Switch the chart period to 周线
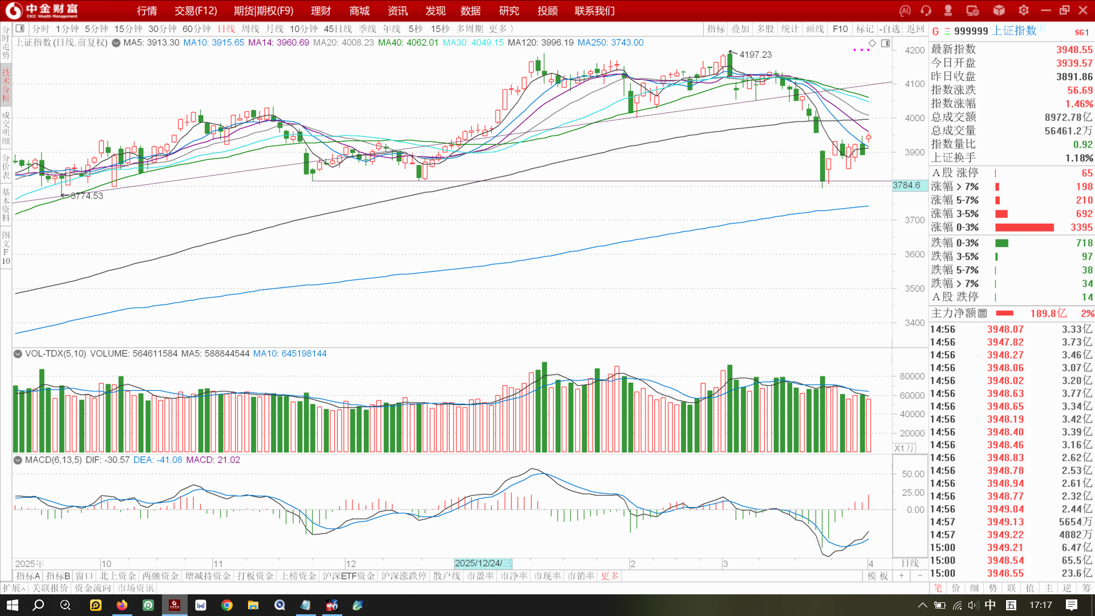The height and width of the screenshot is (616, 1095). [x=250, y=29]
